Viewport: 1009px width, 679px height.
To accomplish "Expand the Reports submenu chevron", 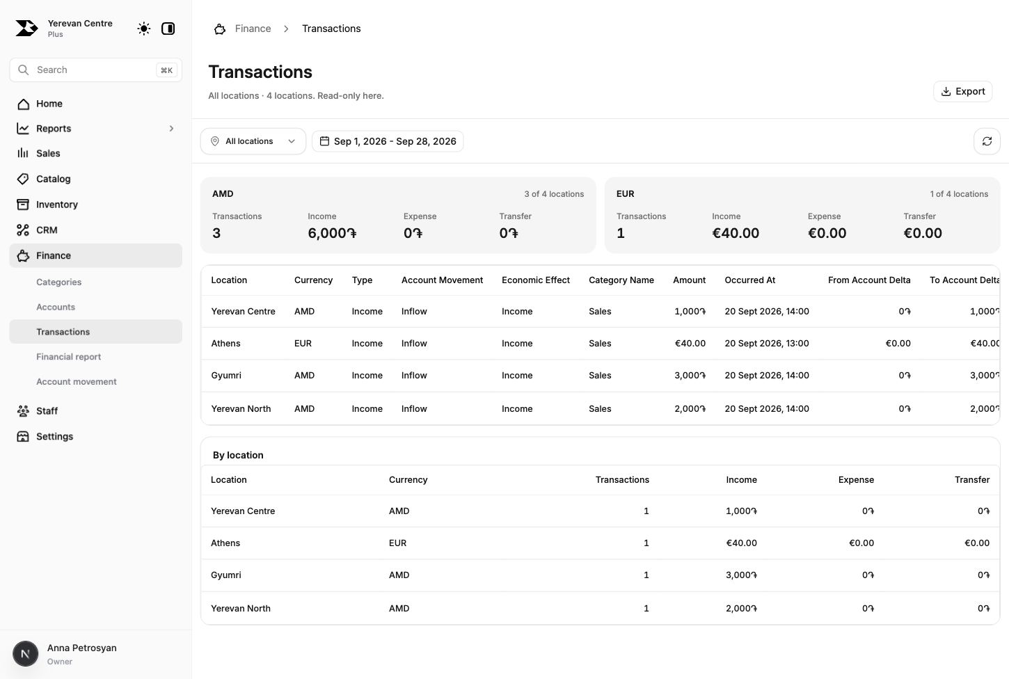I will click(171, 129).
